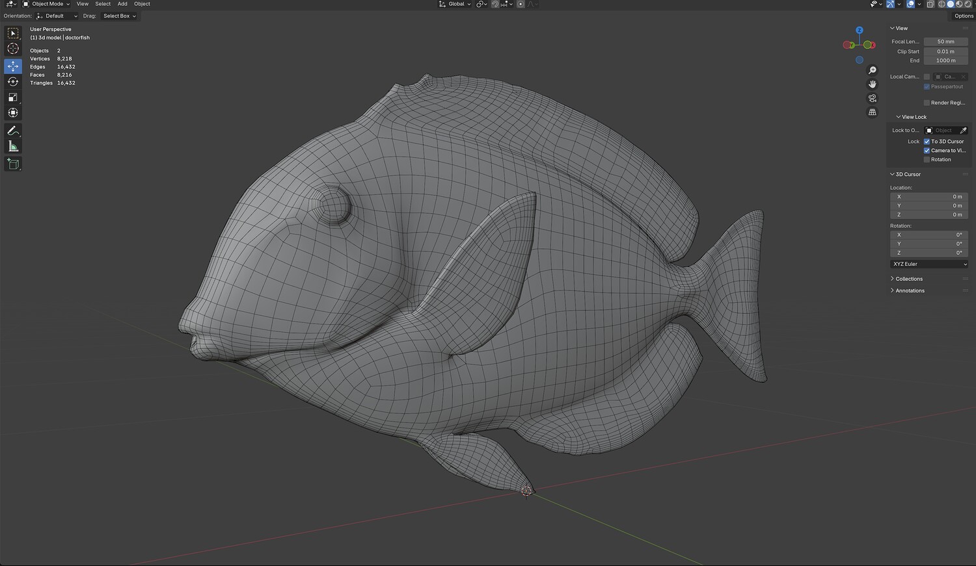Screen dimensions: 976x566
Task: Switch to material preview shading
Action: [x=958, y=4]
